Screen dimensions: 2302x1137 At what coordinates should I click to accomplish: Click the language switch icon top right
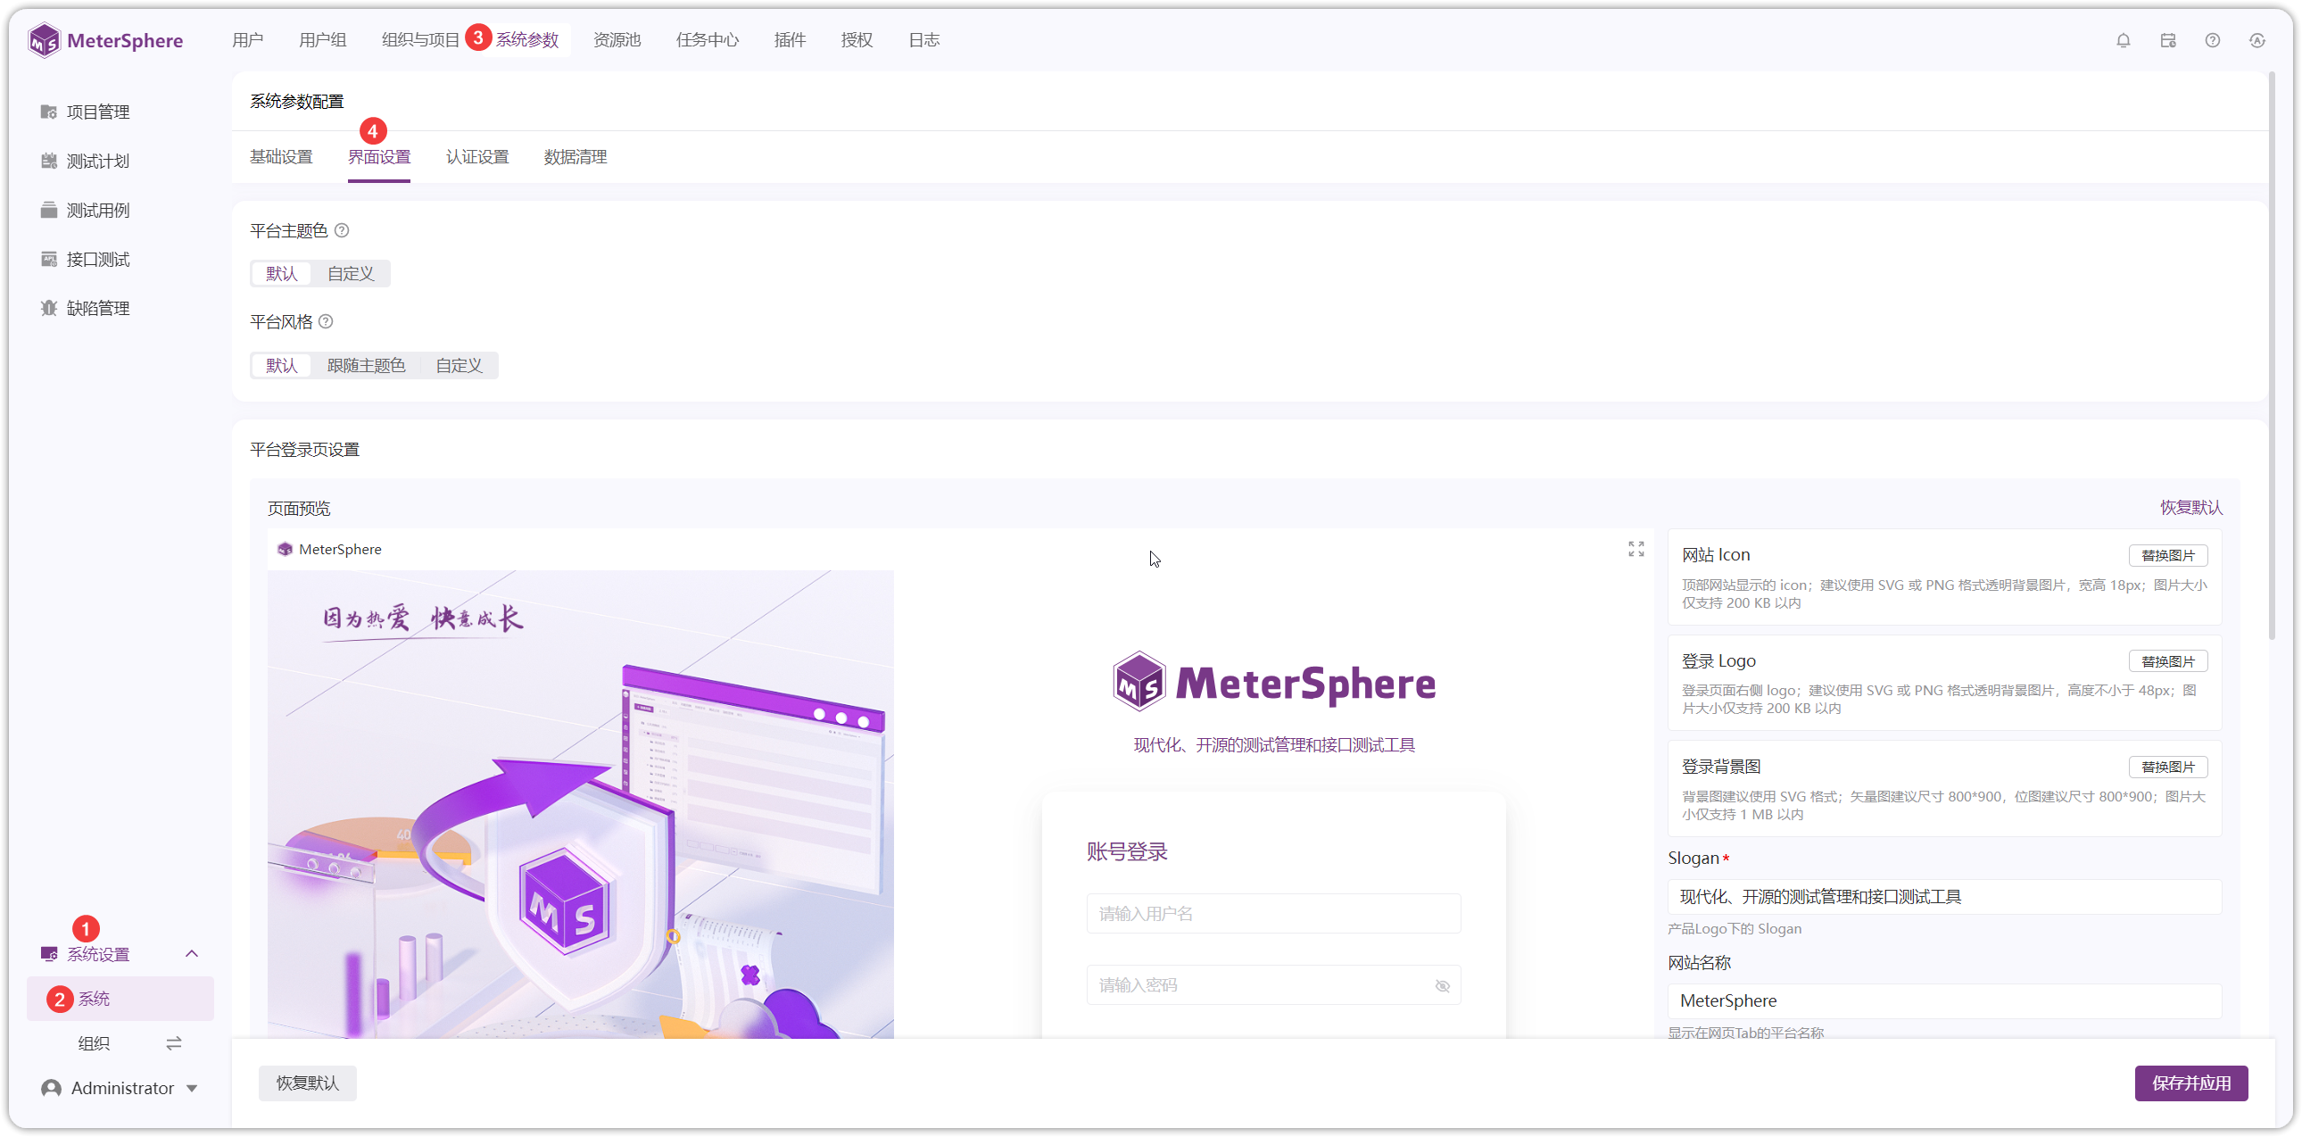click(x=2257, y=40)
